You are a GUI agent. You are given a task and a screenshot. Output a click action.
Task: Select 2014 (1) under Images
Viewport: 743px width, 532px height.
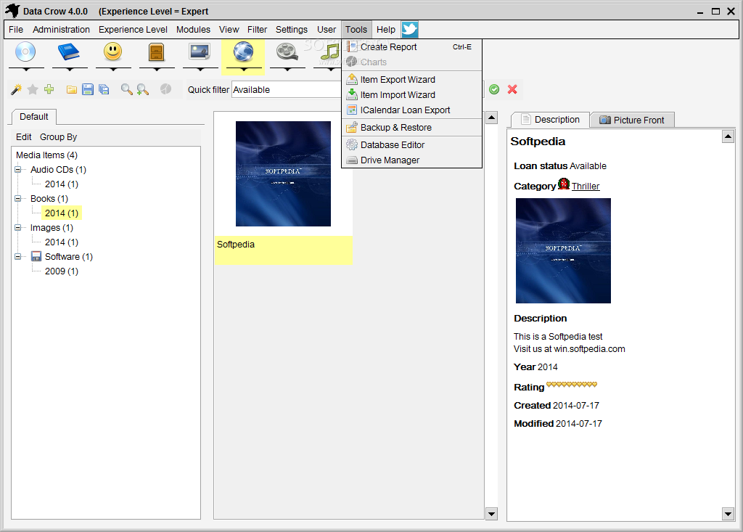pyautogui.click(x=62, y=242)
